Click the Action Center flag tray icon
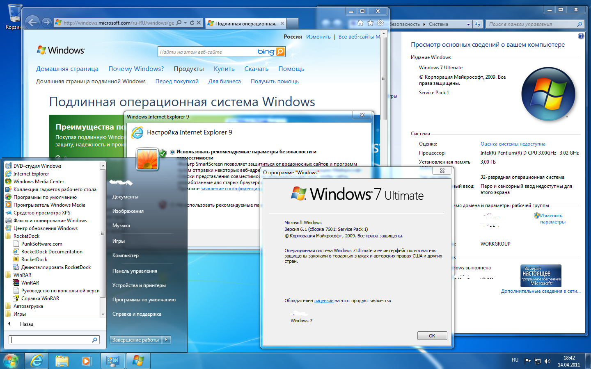Image resolution: width=591 pixels, height=369 pixels. click(x=527, y=361)
